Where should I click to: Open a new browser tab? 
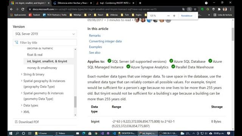click(x=140, y=3)
